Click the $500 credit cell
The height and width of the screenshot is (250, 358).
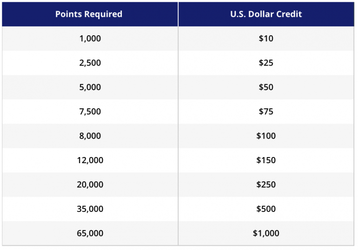266,209
